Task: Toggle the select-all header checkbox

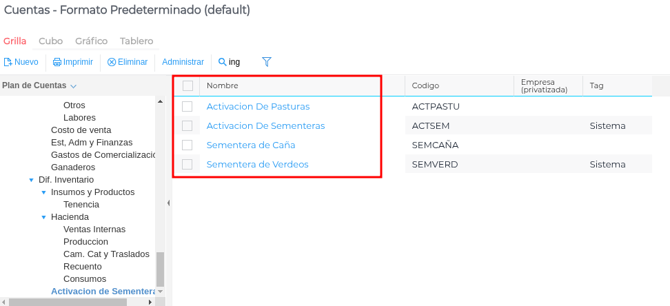Action: [187, 85]
